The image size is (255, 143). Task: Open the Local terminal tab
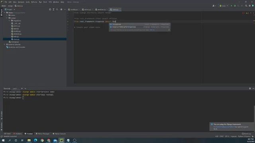pos(15,89)
